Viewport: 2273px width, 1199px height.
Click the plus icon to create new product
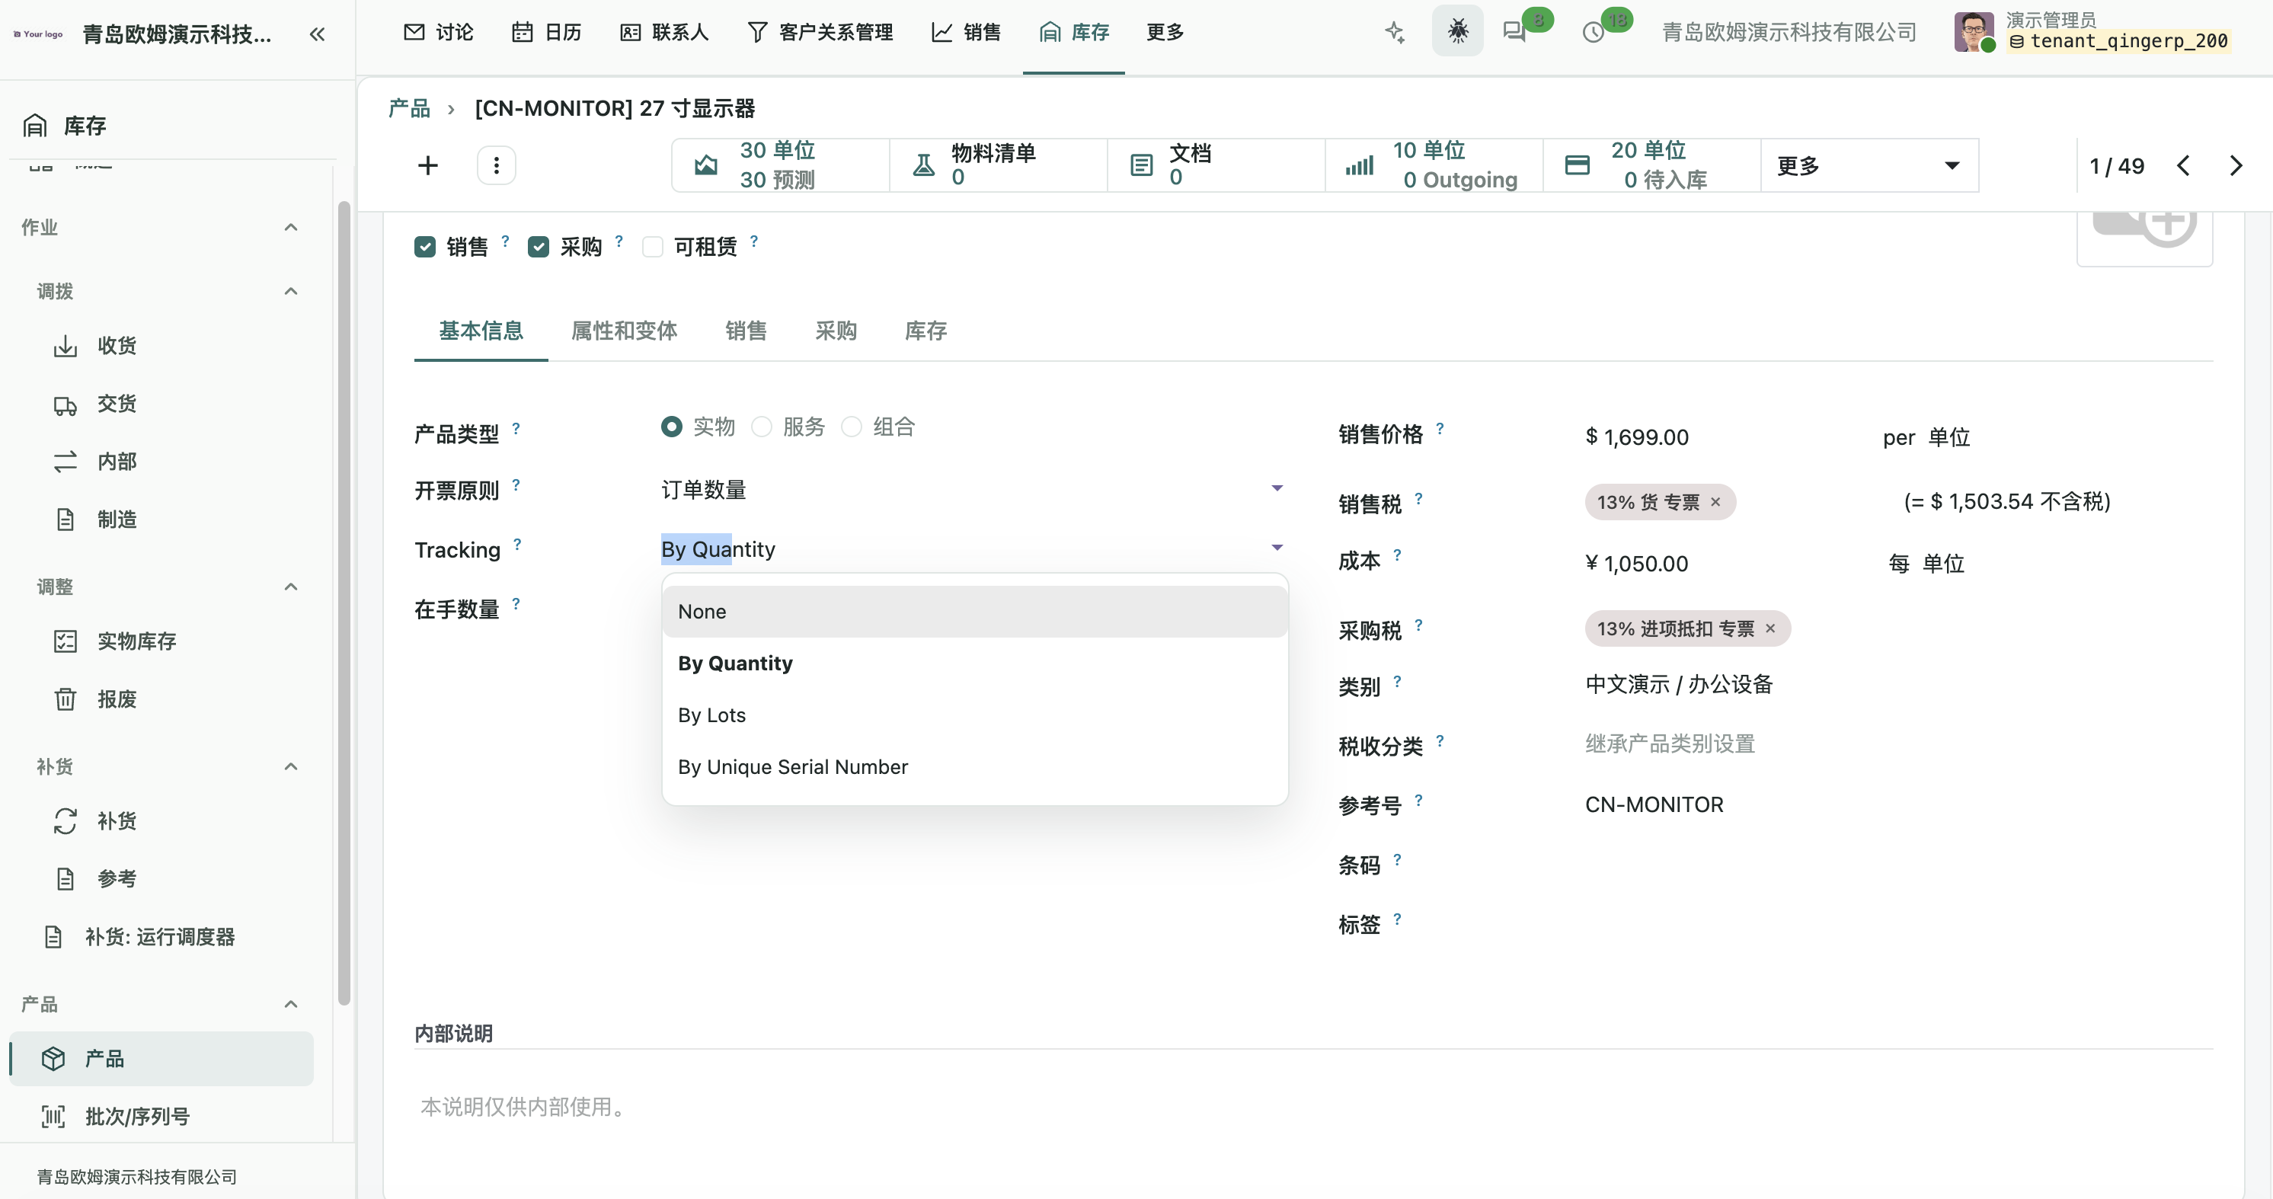click(428, 165)
